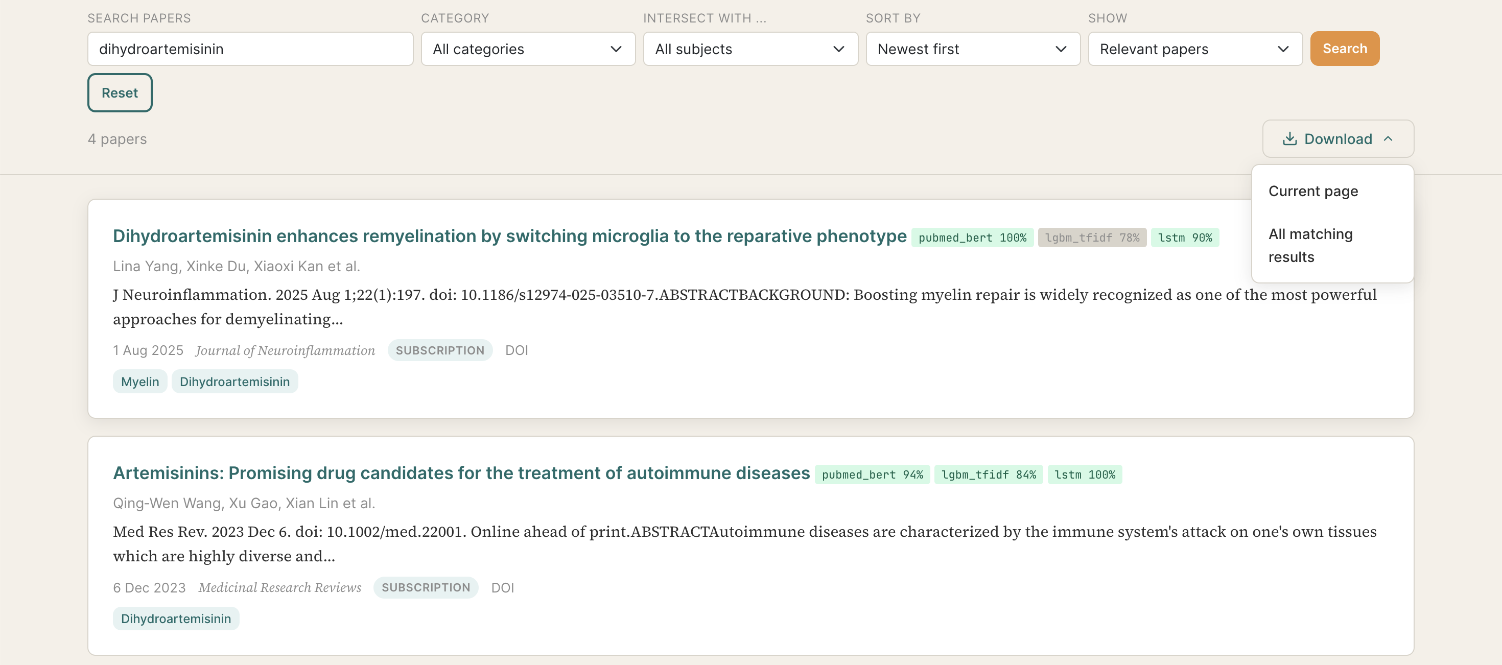Click the Journal of Neuroinflammation journal name
This screenshot has height=665, width=1502.
coord(285,350)
